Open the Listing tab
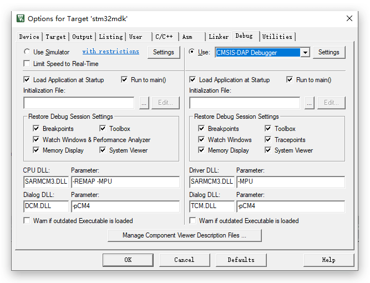 (x=111, y=37)
